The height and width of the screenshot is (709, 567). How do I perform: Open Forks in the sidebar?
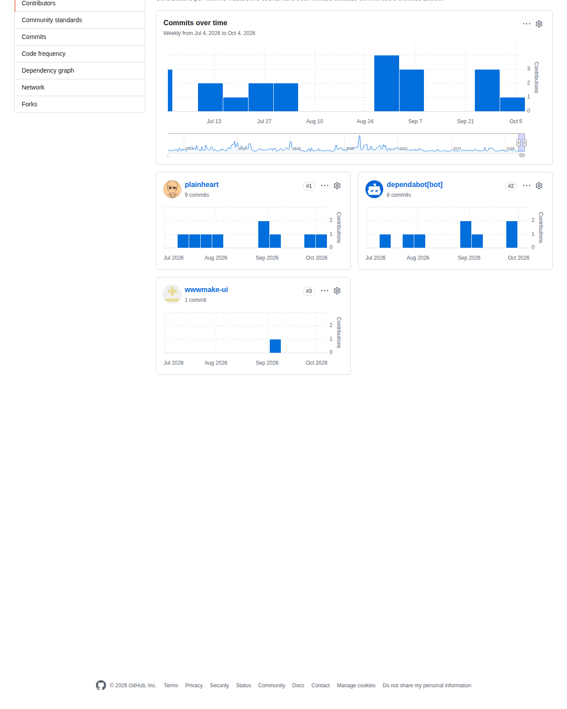click(x=80, y=105)
